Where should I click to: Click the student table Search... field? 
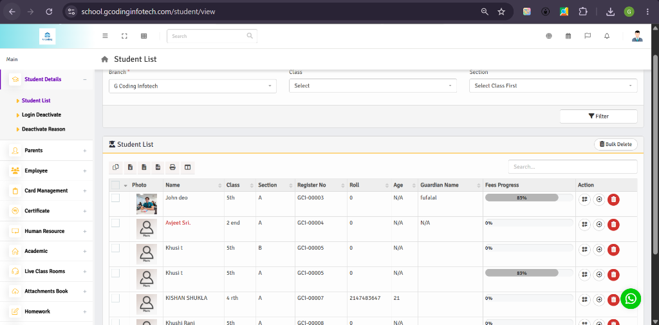572,167
